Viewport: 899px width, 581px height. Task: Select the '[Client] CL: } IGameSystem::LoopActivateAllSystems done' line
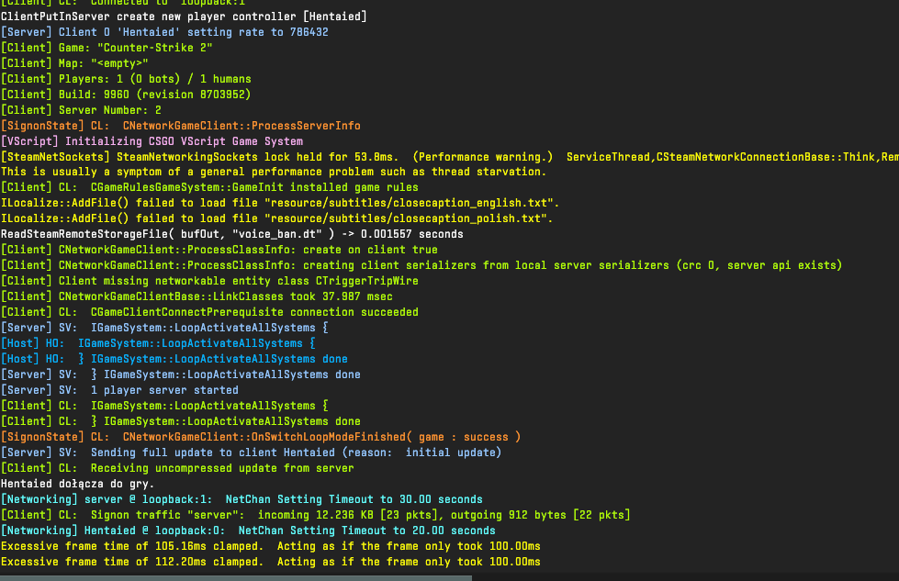click(x=181, y=421)
